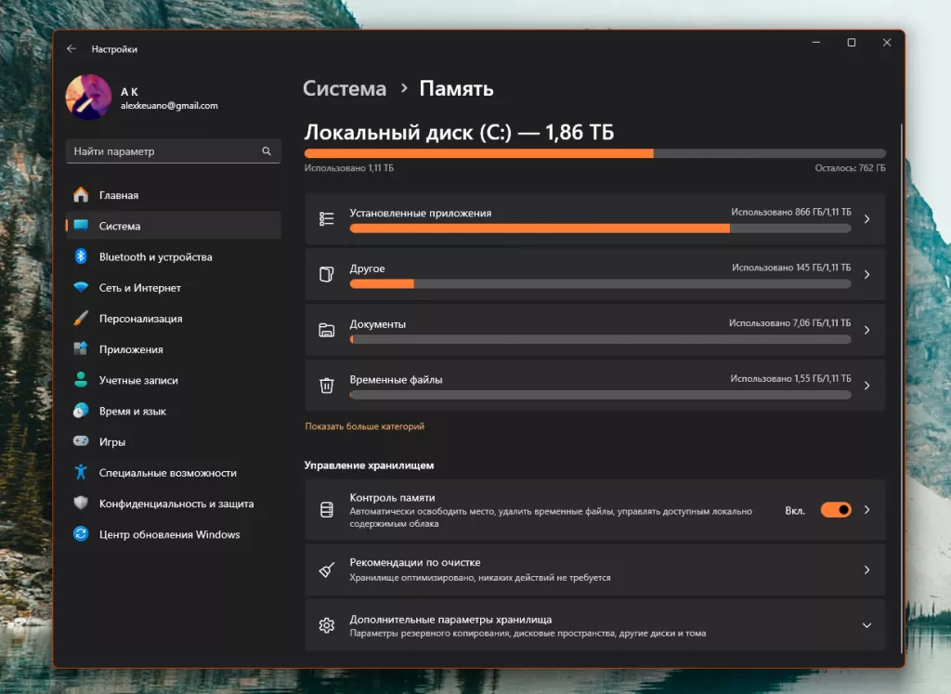The image size is (951, 694).
Task: Open the Приложения settings section
Action: tap(131, 349)
